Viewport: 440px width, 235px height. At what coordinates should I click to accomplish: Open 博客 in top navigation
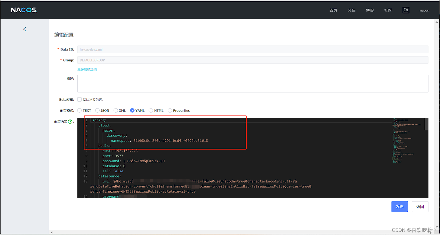[370, 10]
